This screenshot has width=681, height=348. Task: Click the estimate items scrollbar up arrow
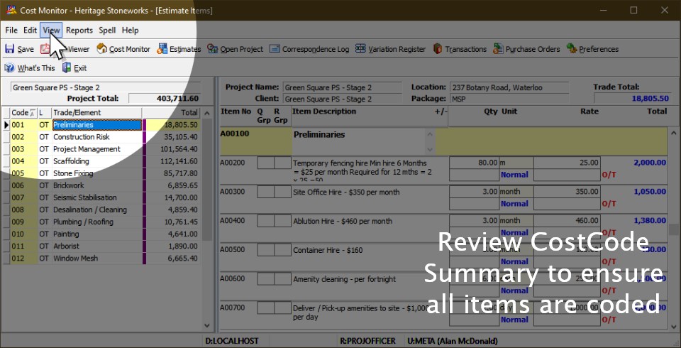click(x=674, y=133)
